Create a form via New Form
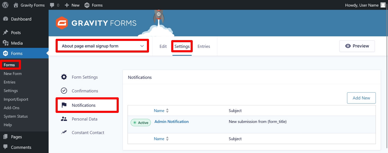388x153 pixels. (13, 74)
